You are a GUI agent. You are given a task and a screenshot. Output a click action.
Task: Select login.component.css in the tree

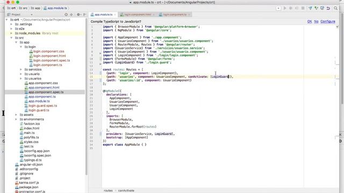pyautogui.click(x=49, y=51)
